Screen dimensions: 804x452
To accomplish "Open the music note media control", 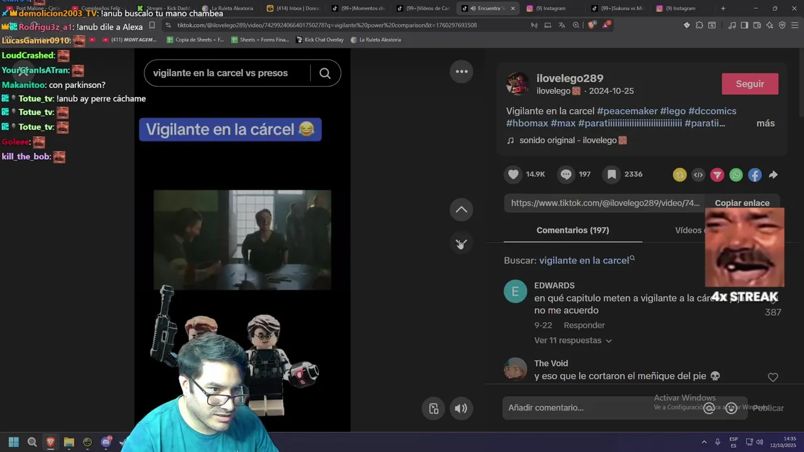I will click(x=732, y=25).
